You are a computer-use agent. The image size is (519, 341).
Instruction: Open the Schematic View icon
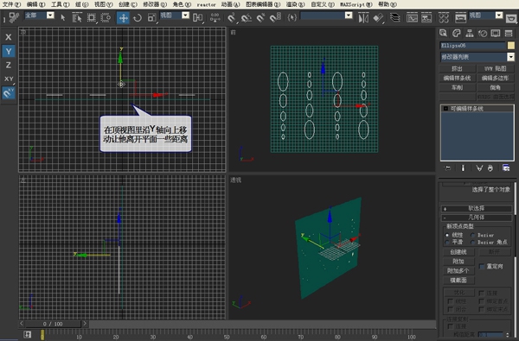click(x=426, y=17)
